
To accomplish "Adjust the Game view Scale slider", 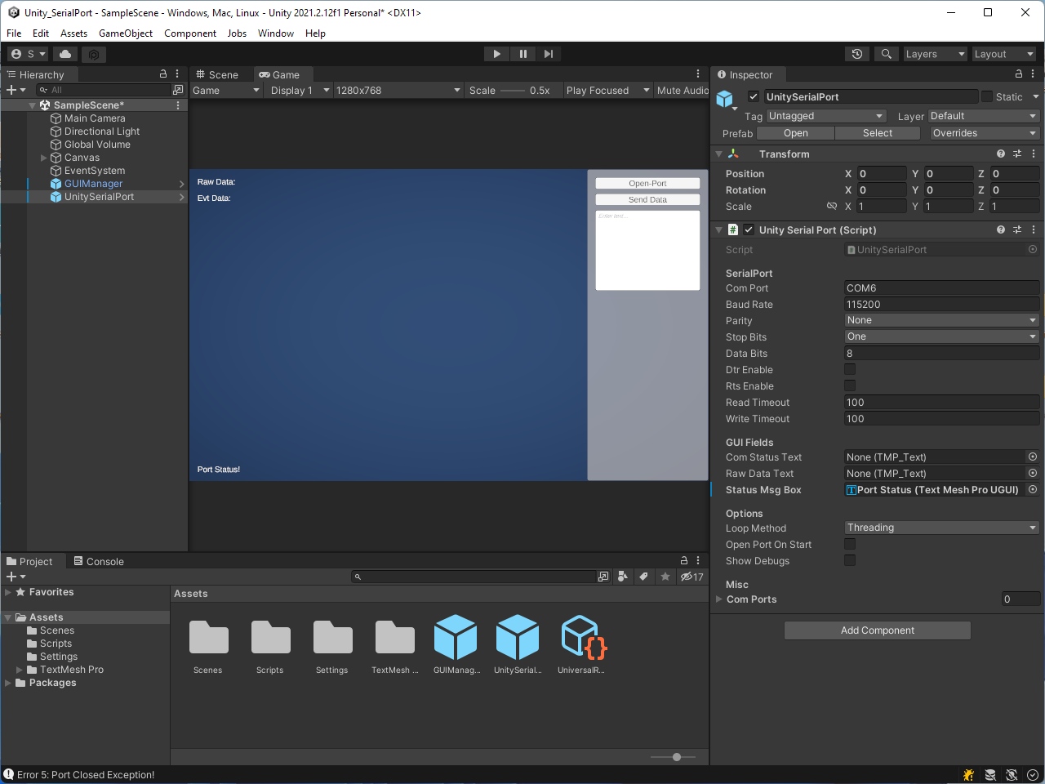I will click(x=513, y=91).
